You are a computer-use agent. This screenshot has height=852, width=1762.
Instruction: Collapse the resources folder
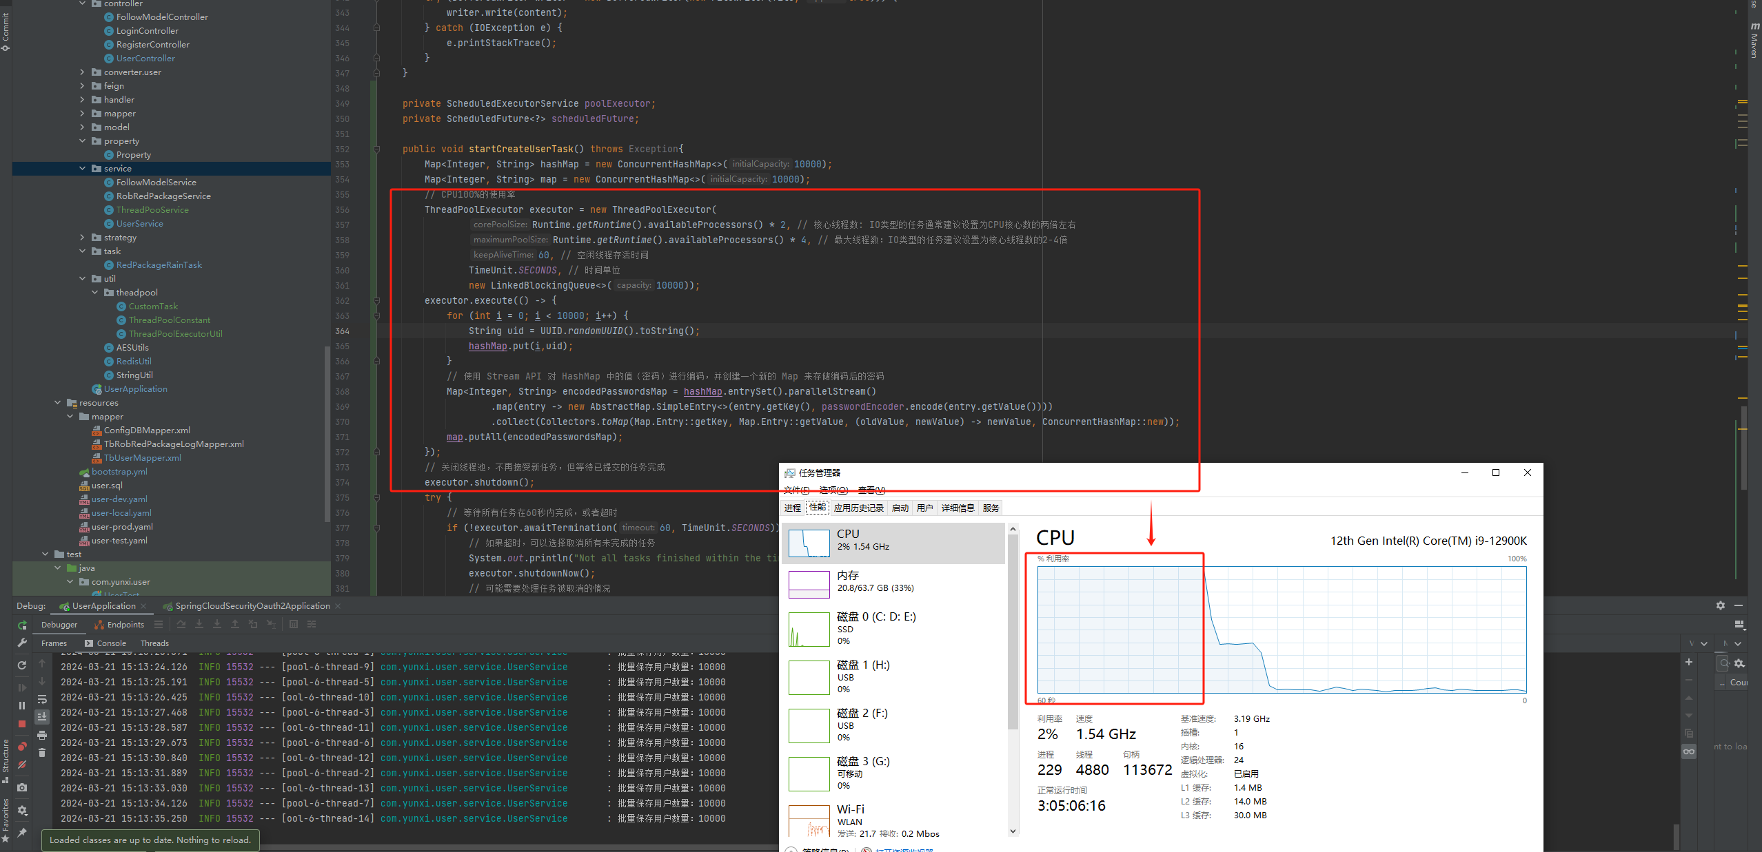click(x=58, y=403)
